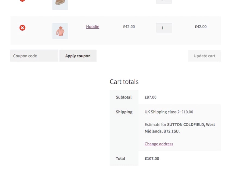Screen dimensions: 231x169
Task: Click the £97.00 subtotal amount
Action: [x=150, y=97]
